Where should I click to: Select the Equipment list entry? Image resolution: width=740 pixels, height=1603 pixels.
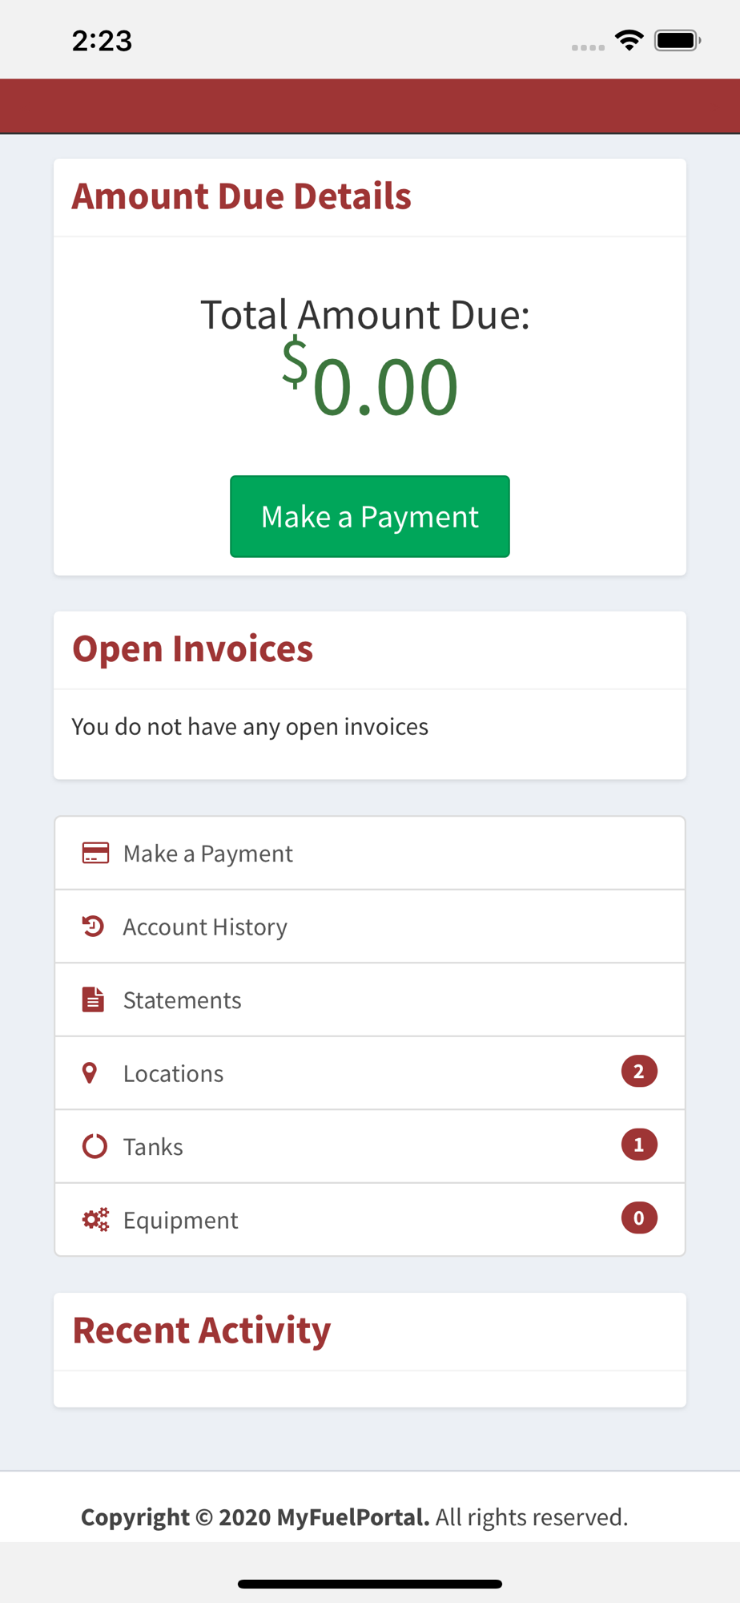(370, 1220)
